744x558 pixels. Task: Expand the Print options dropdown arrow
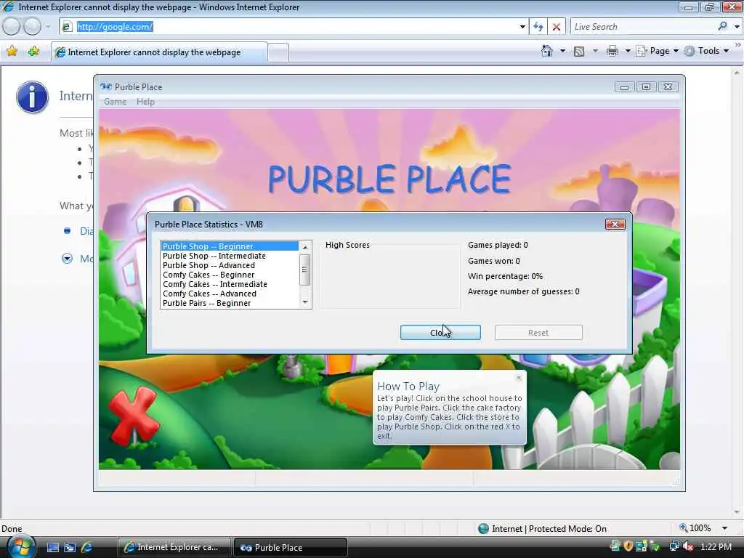(627, 51)
